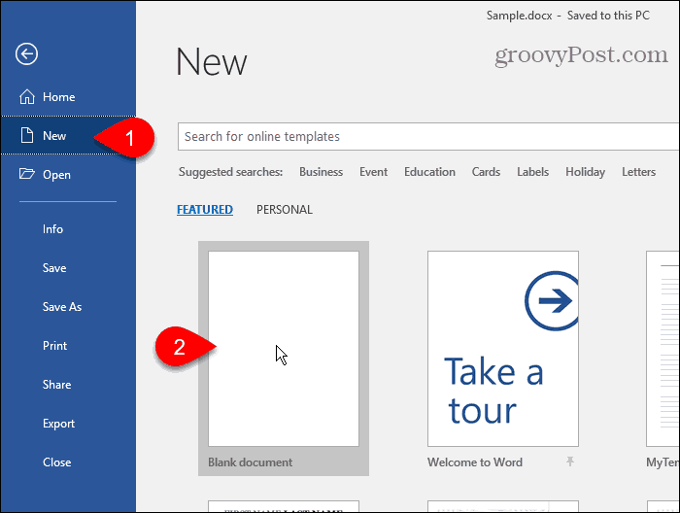Image resolution: width=680 pixels, height=513 pixels.
Task: Click the Blank document label
Action: coord(251,462)
